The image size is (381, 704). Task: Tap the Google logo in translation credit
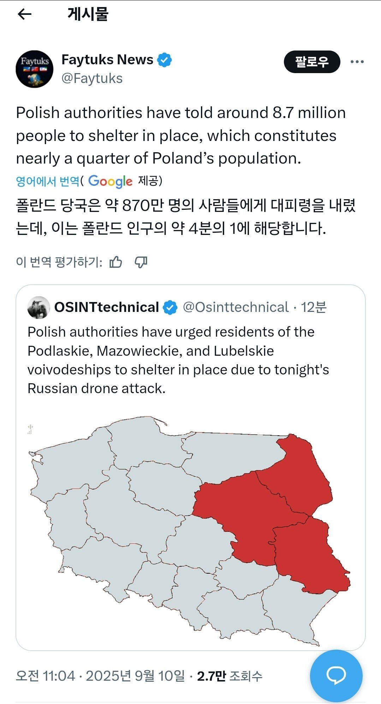[x=110, y=181]
